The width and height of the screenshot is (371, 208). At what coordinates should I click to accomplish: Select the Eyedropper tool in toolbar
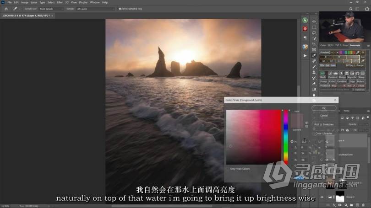(314, 55)
